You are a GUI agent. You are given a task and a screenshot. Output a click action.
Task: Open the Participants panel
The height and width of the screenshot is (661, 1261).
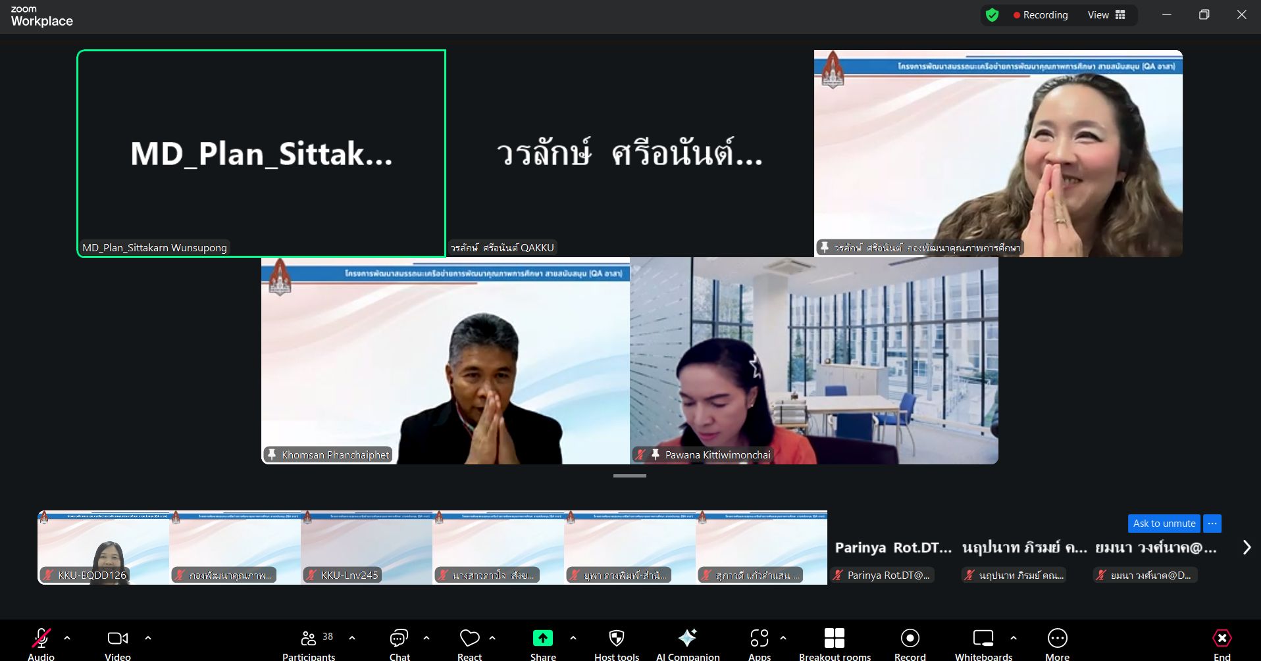click(309, 643)
